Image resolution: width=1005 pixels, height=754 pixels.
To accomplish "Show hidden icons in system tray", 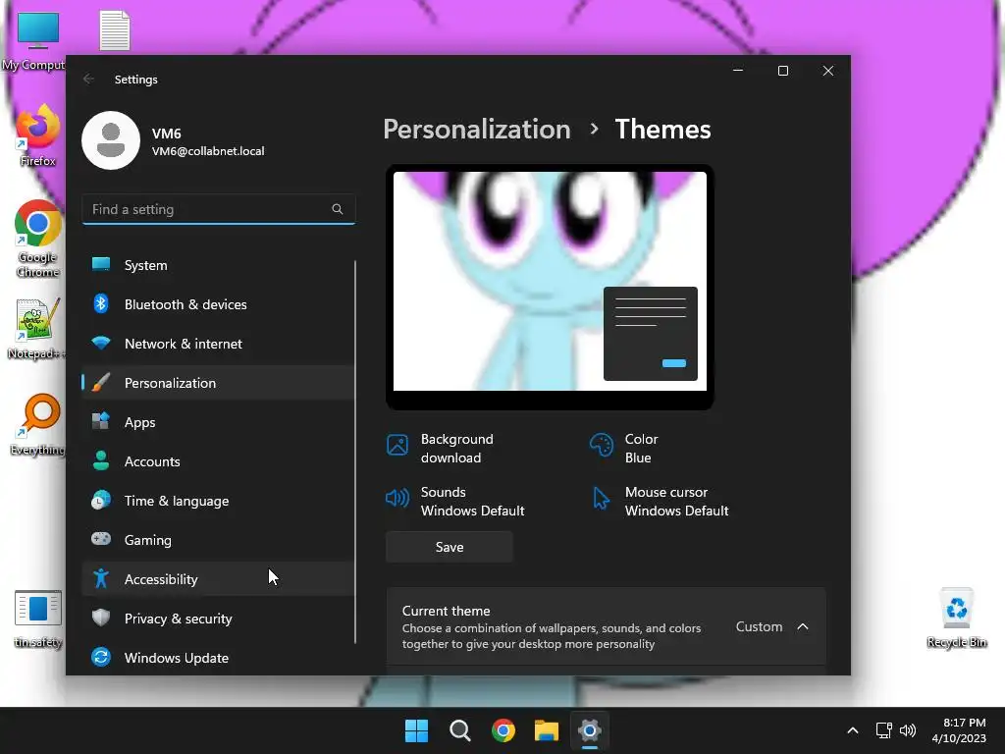I will pyautogui.click(x=853, y=730).
